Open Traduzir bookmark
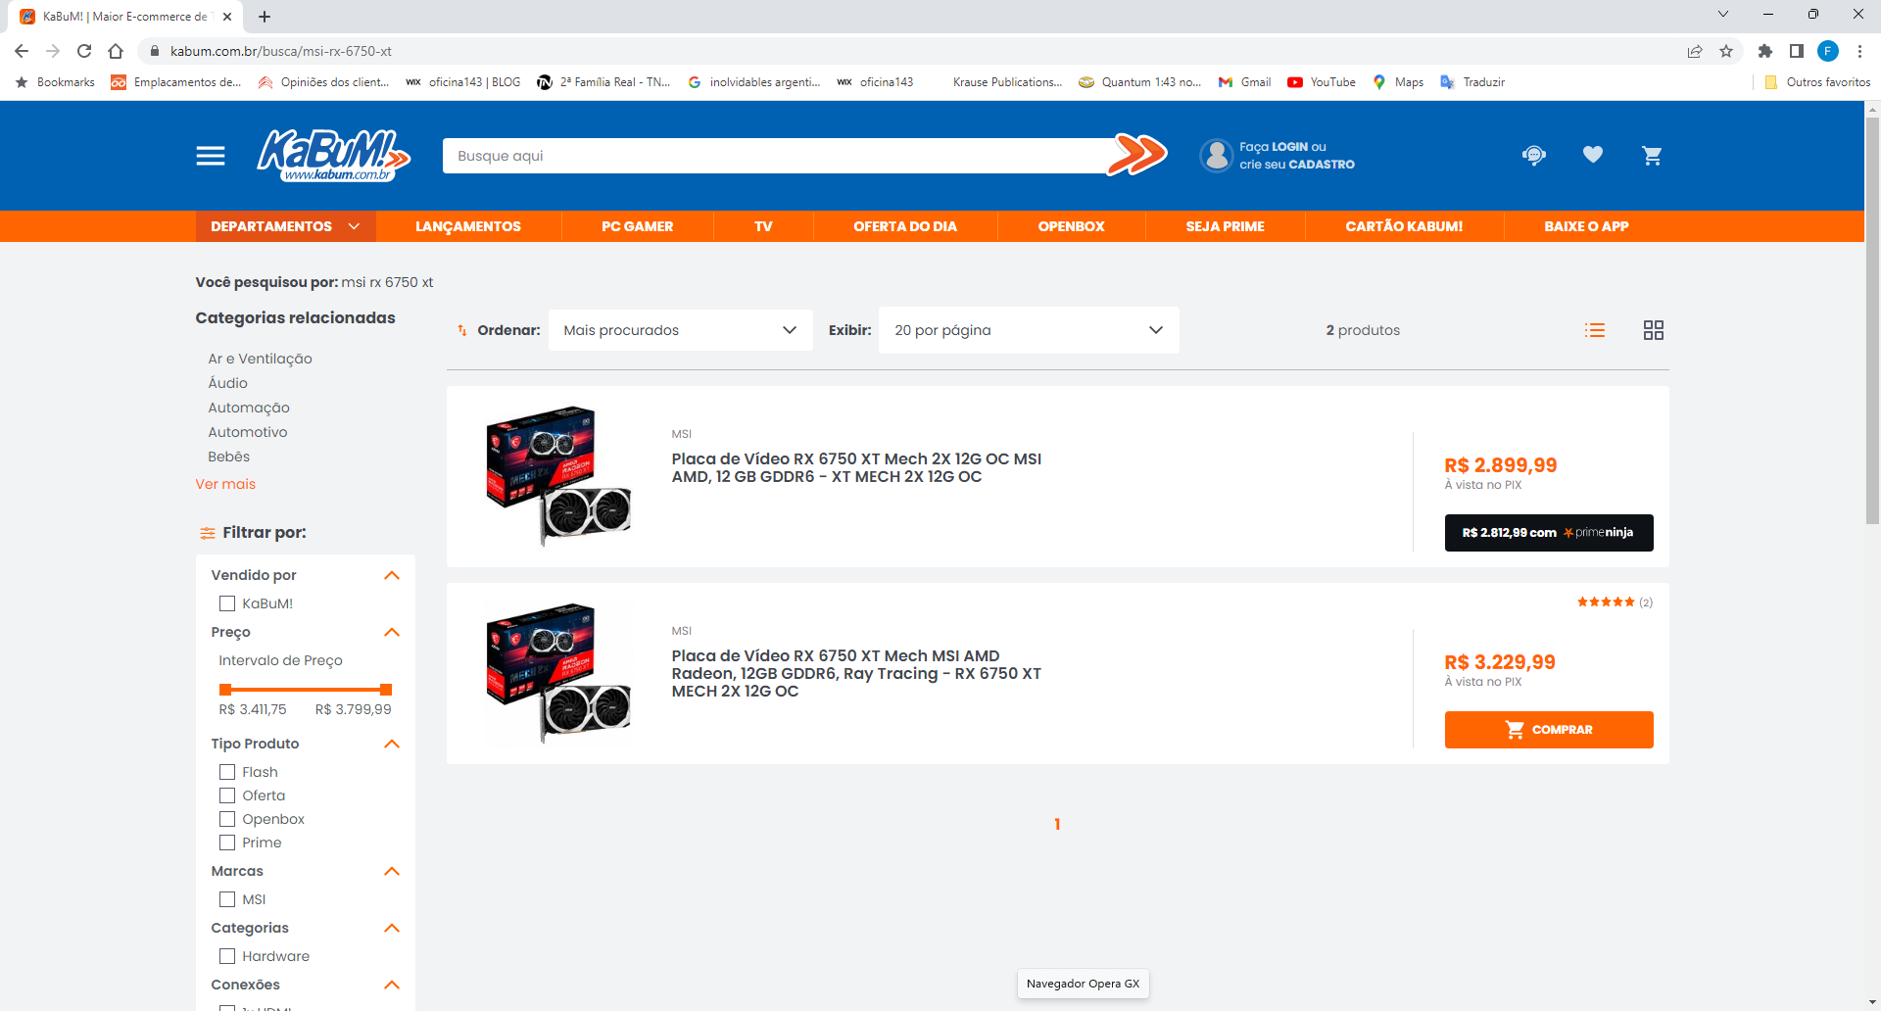This screenshot has height=1011, width=1881. (x=1472, y=82)
